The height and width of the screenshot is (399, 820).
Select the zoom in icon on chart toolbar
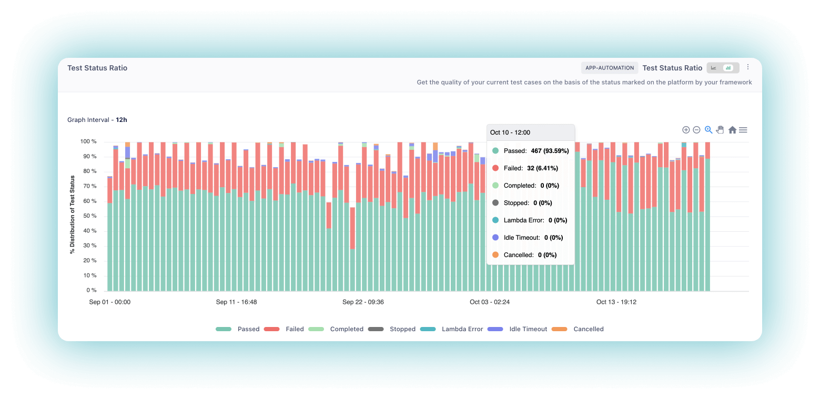[x=686, y=130]
